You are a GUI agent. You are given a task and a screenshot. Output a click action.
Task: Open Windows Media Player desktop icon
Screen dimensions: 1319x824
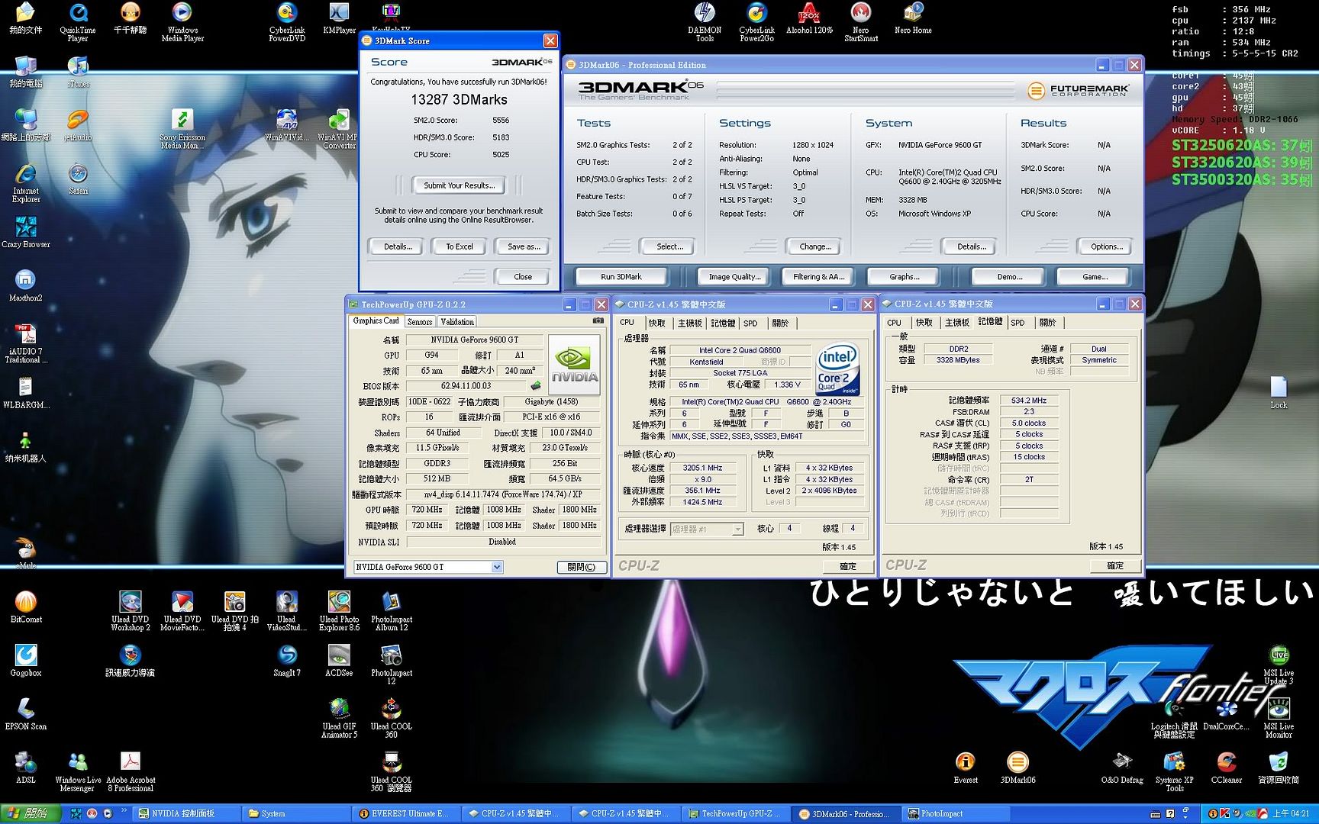click(182, 21)
